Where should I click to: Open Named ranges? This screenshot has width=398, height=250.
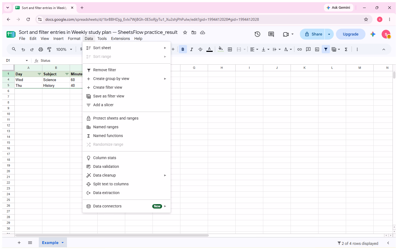[126, 127]
